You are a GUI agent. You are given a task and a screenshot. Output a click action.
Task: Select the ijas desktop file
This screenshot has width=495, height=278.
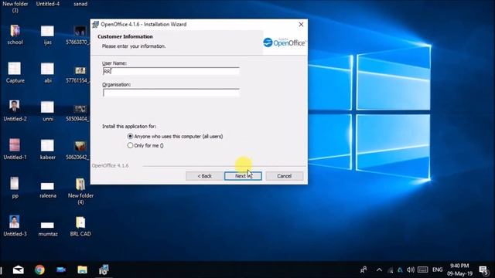[x=48, y=35]
